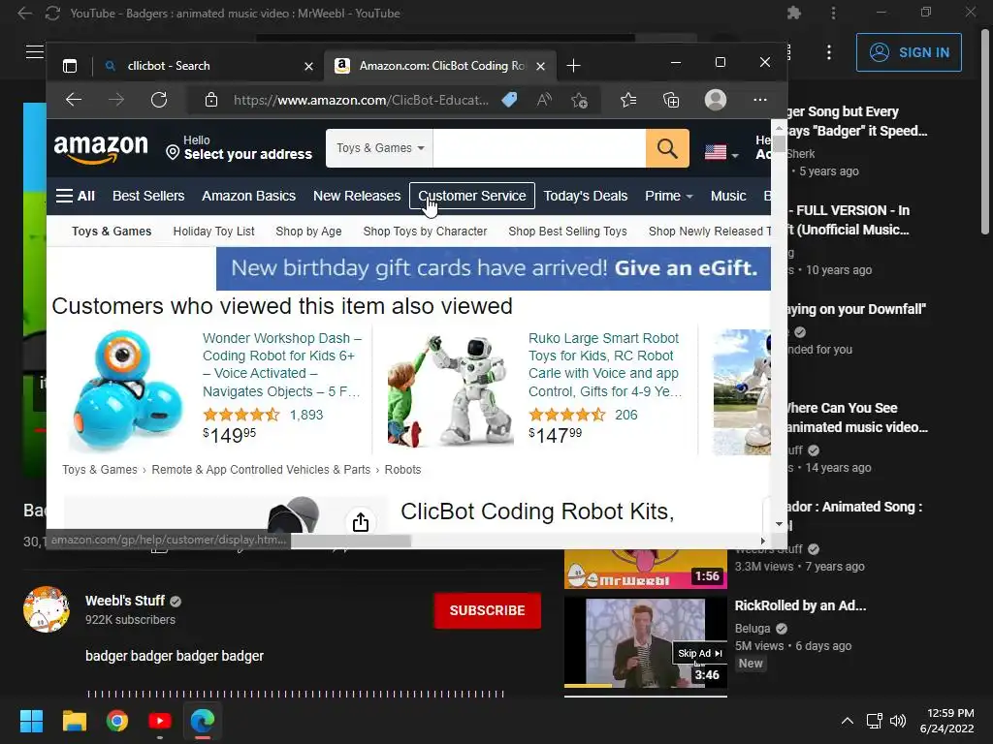Expand the Toys & Games search category dropdown

coord(380,148)
